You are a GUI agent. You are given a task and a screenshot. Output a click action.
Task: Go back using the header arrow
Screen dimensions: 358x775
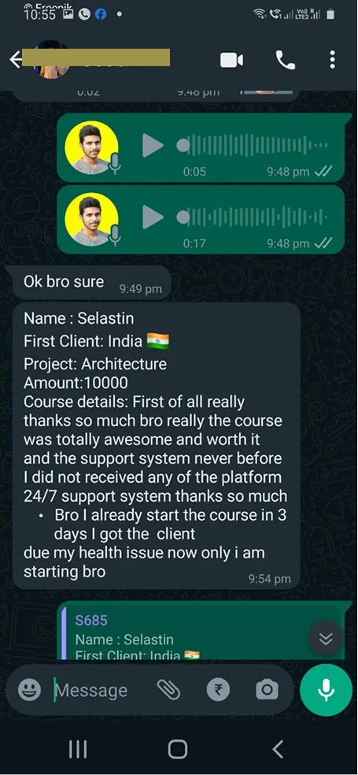tap(16, 60)
